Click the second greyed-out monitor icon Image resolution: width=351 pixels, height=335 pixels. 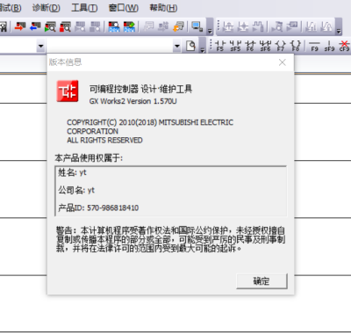[x=96, y=26]
